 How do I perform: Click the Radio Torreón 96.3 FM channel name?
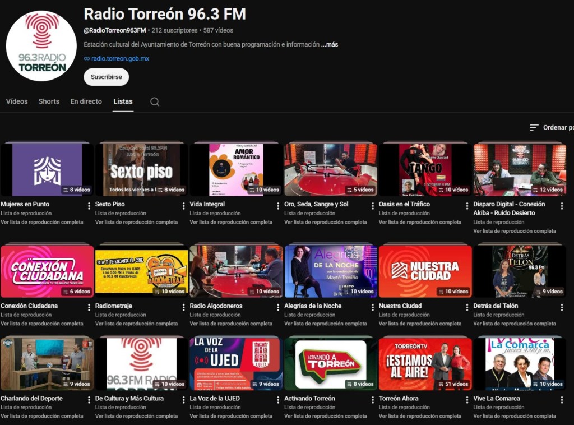[165, 14]
